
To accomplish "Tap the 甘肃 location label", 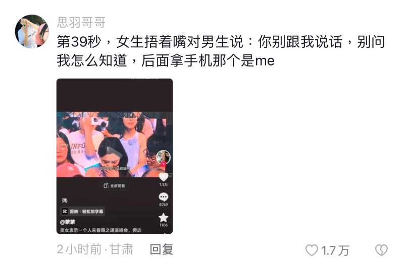I will (x=121, y=249).
